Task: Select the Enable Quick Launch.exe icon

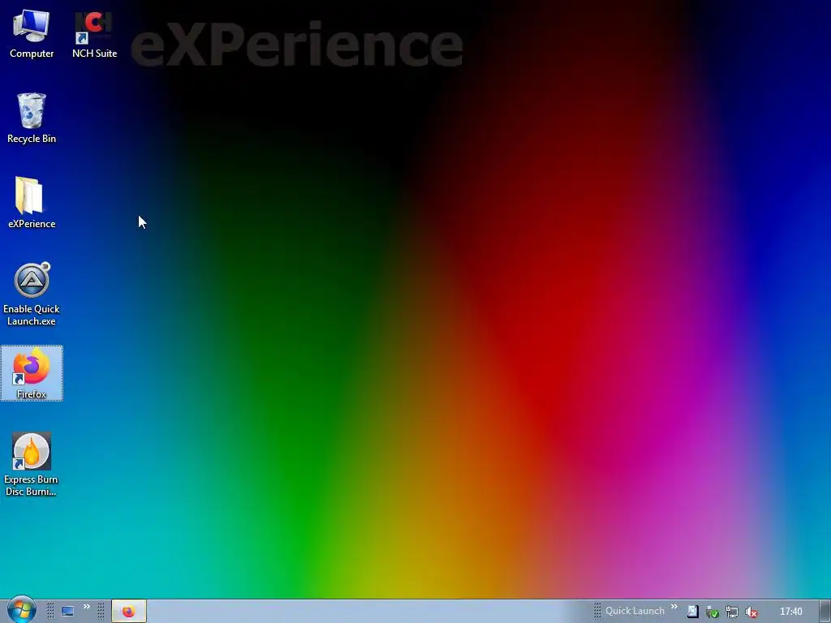Action: coord(32,294)
